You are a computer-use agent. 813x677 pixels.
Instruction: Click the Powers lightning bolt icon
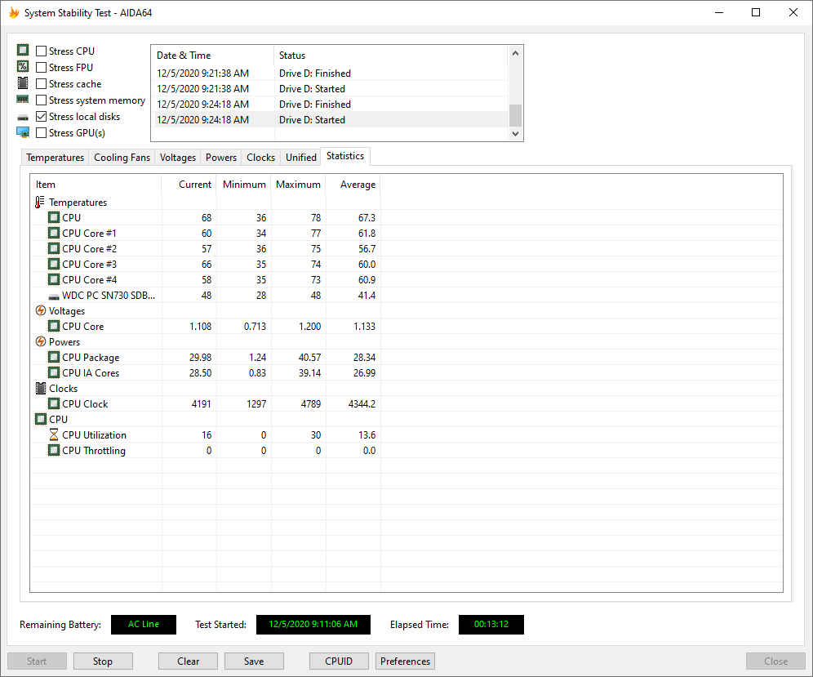[41, 342]
